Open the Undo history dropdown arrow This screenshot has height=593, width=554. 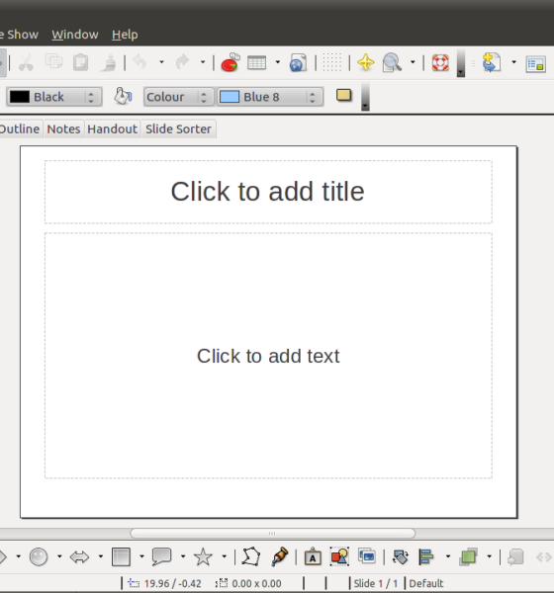(161, 62)
